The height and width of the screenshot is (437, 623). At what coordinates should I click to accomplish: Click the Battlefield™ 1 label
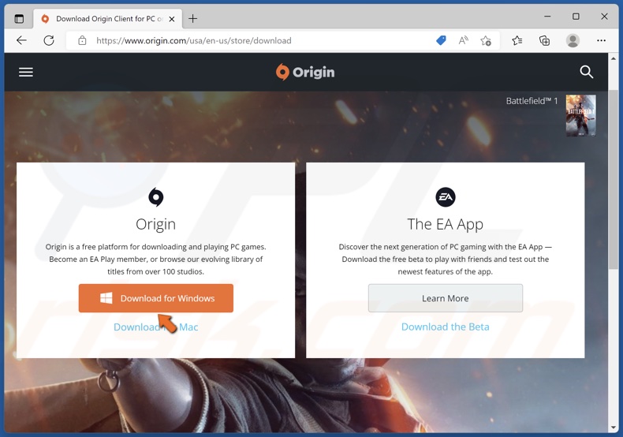pyautogui.click(x=532, y=101)
